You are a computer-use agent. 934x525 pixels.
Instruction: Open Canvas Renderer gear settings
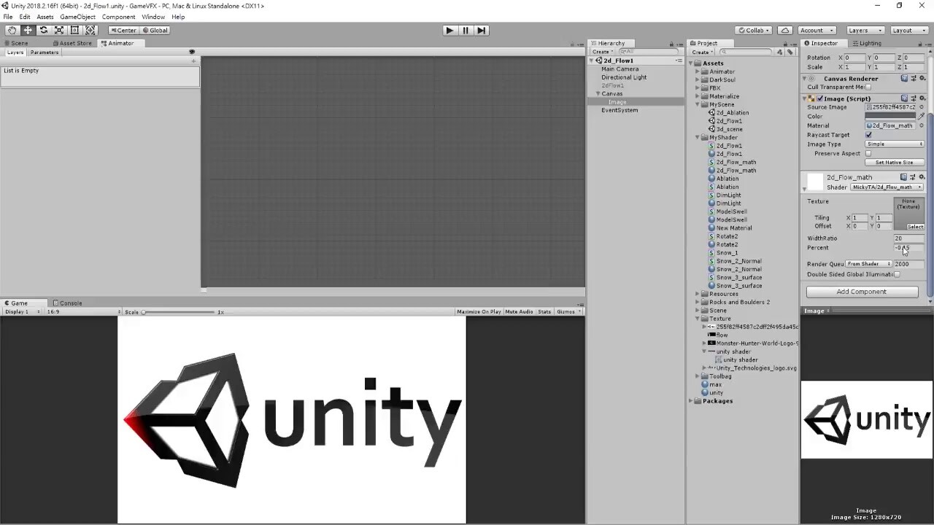tap(922, 78)
